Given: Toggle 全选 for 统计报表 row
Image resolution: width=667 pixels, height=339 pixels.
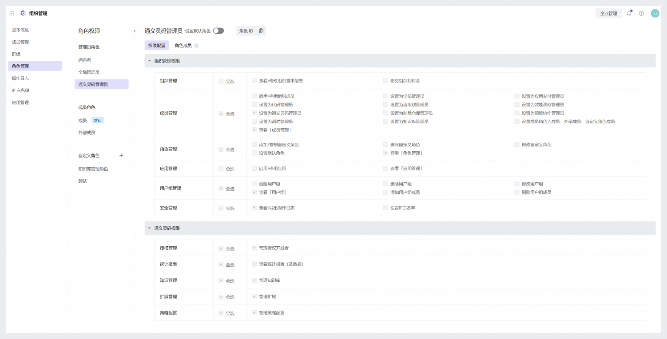Looking at the screenshot, I should coord(221,264).
